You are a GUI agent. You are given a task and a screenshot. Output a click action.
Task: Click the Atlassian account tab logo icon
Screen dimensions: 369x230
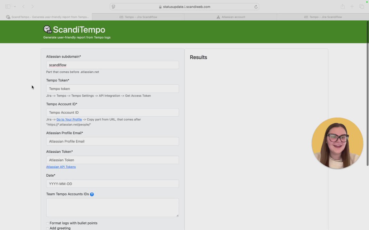tap(218, 17)
